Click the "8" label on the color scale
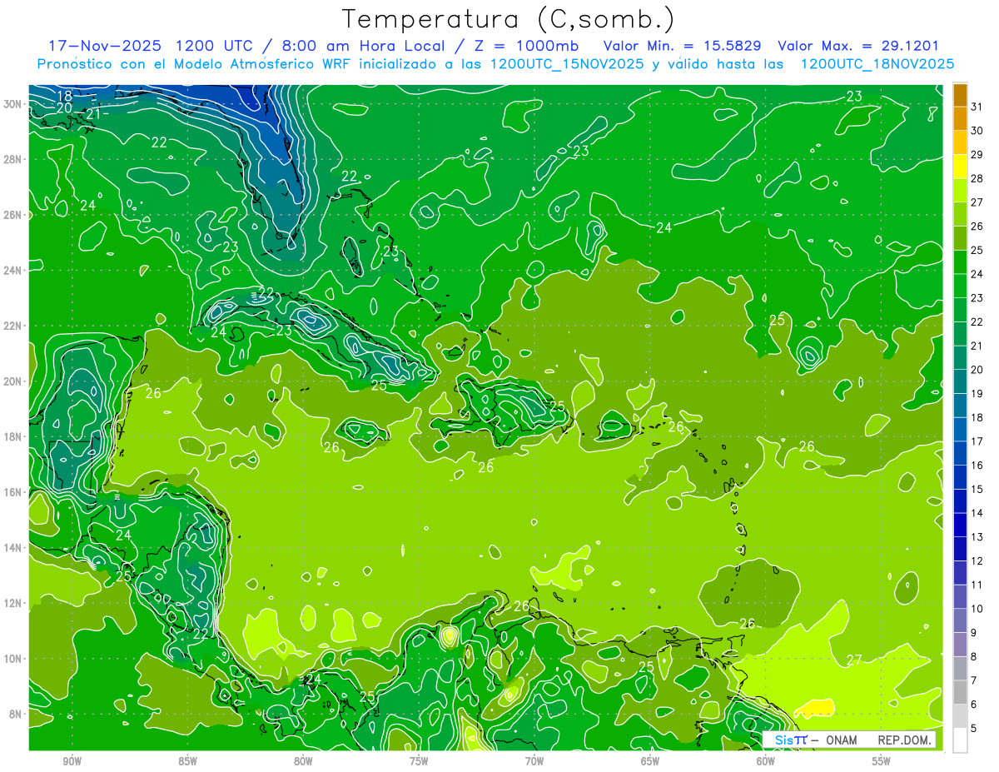 (x=975, y=657)
